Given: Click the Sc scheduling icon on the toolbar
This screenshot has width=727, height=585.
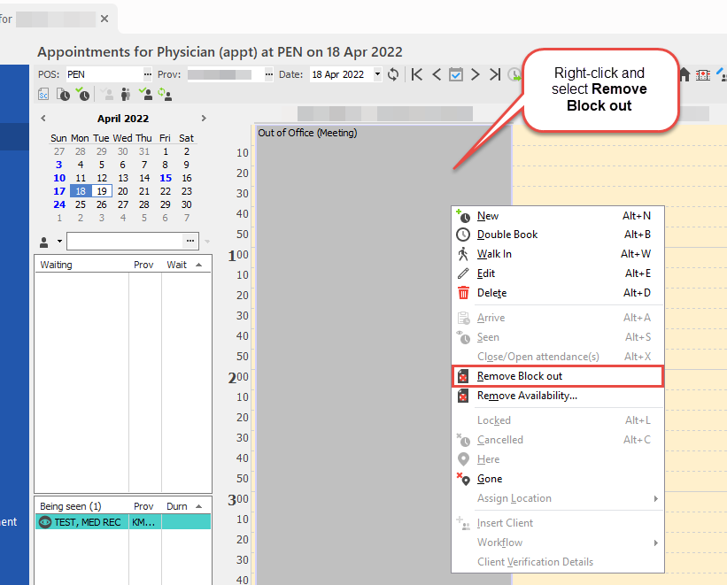Looking at the screenshot, I should [43, 94].
